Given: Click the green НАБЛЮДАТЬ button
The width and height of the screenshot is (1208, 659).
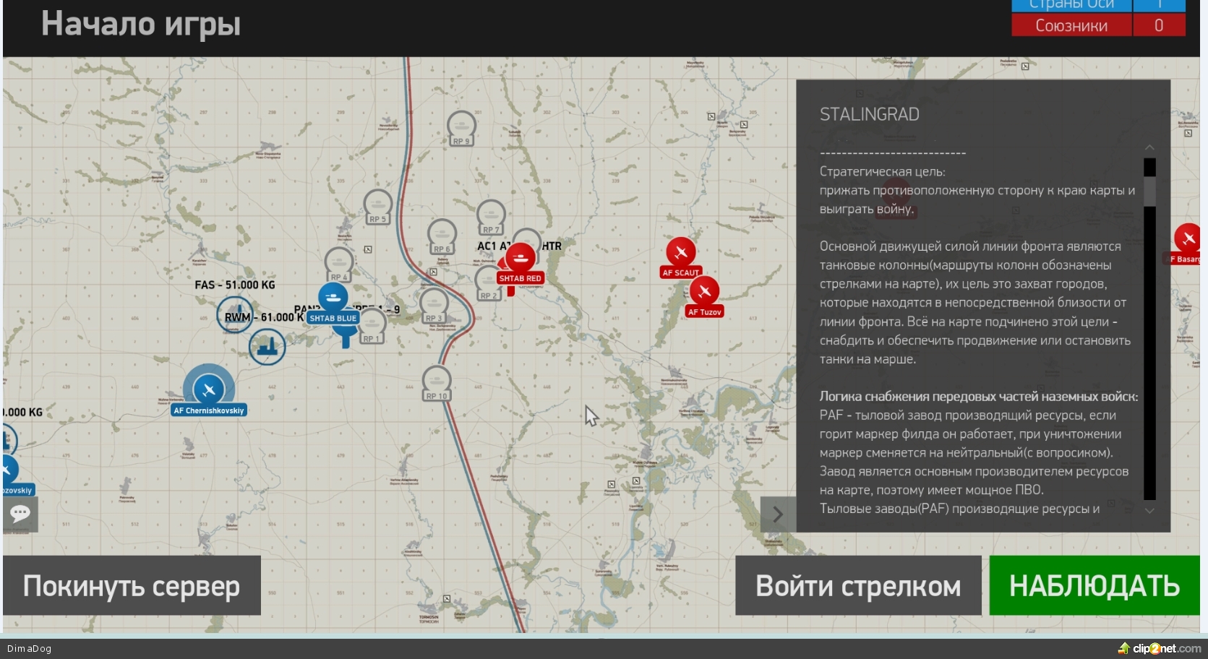Looking at the screenshot, I should click(1095, 586).
